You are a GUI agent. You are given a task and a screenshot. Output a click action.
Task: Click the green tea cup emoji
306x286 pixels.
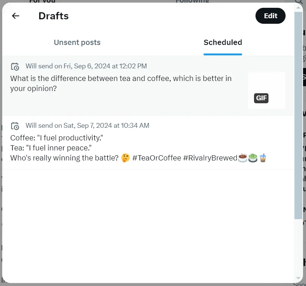[253, 158]
